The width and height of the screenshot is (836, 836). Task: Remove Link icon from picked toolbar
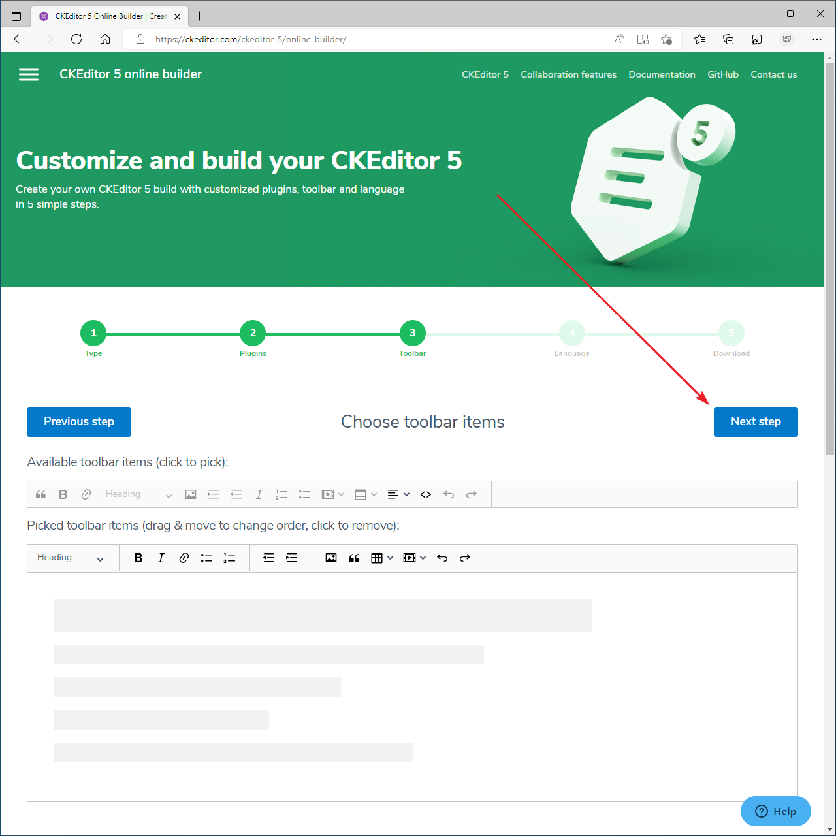pyautogui.click(x=184, y=558)
